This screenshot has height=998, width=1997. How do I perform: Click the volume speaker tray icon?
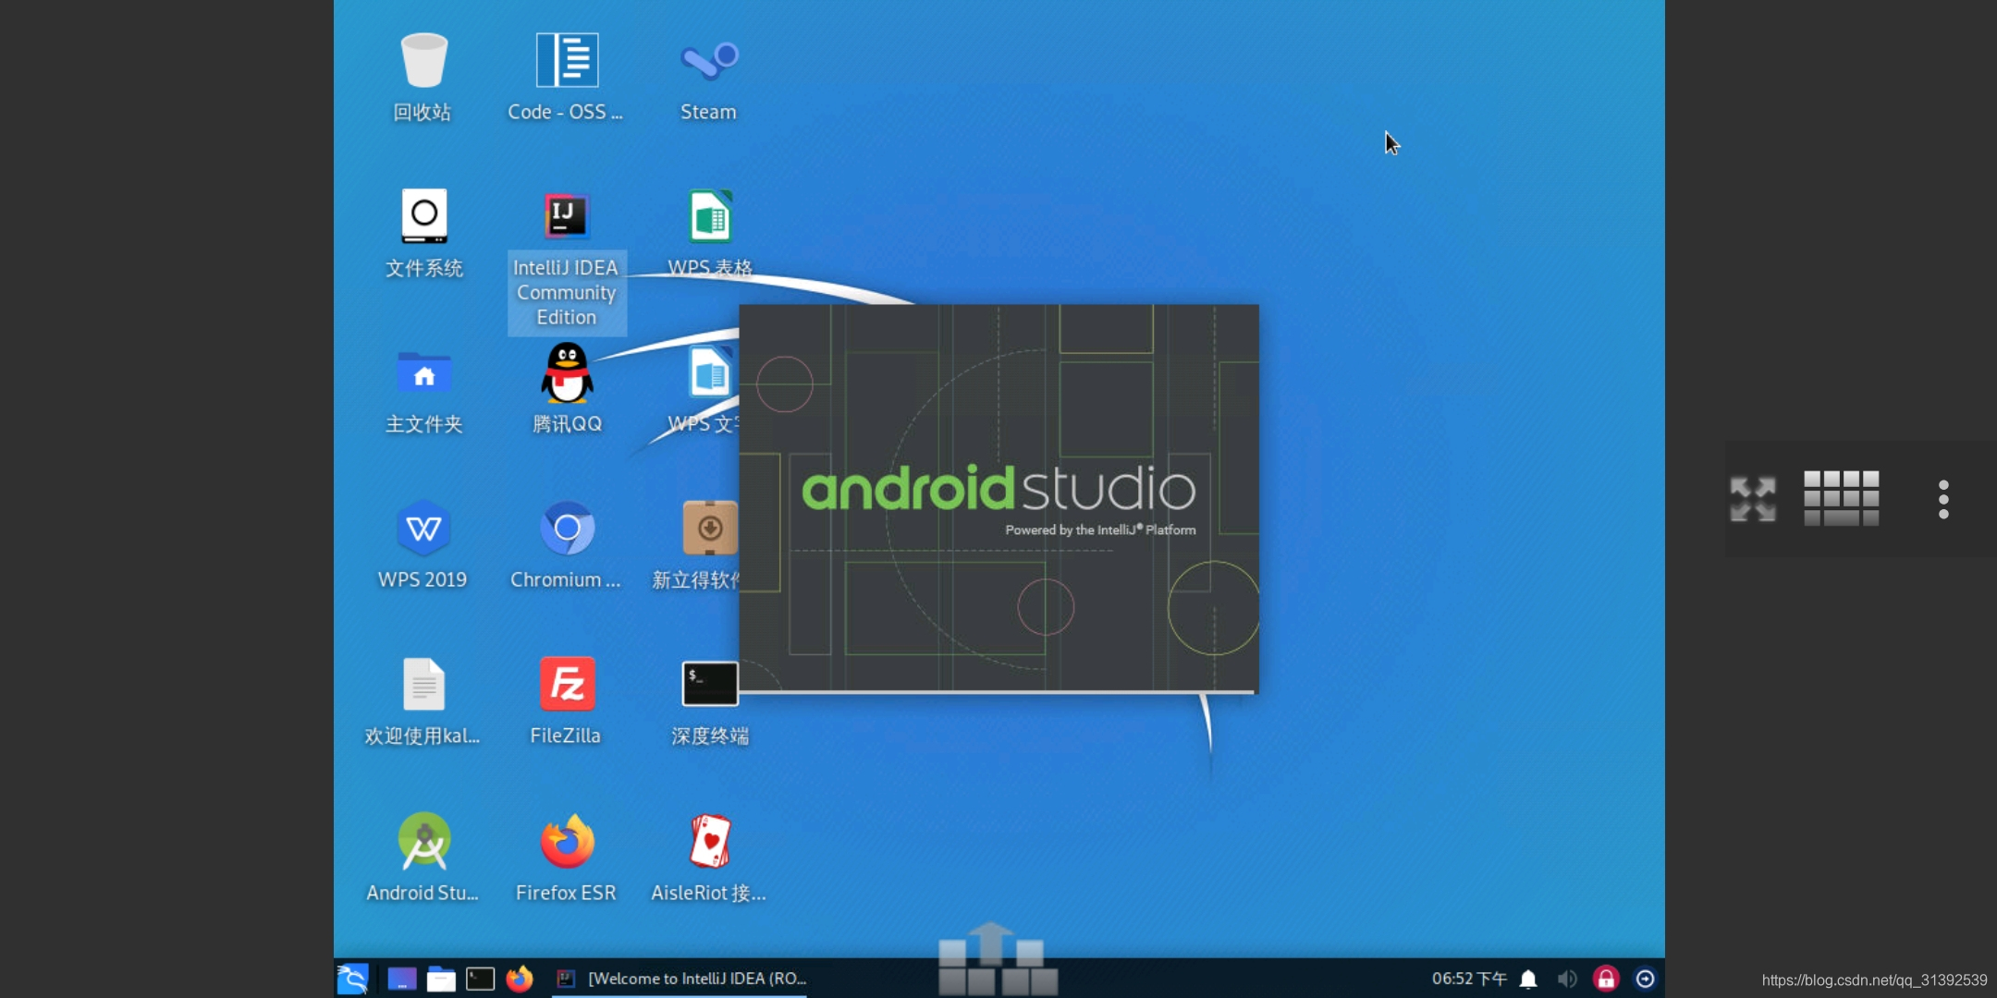(x=1567, y=979)
